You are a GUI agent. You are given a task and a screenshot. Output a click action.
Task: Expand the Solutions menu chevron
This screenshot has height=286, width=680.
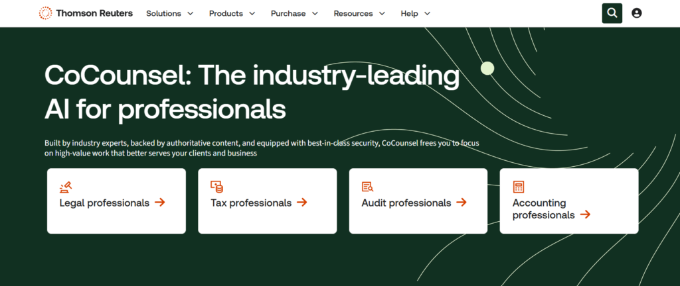tap(190, 13)
